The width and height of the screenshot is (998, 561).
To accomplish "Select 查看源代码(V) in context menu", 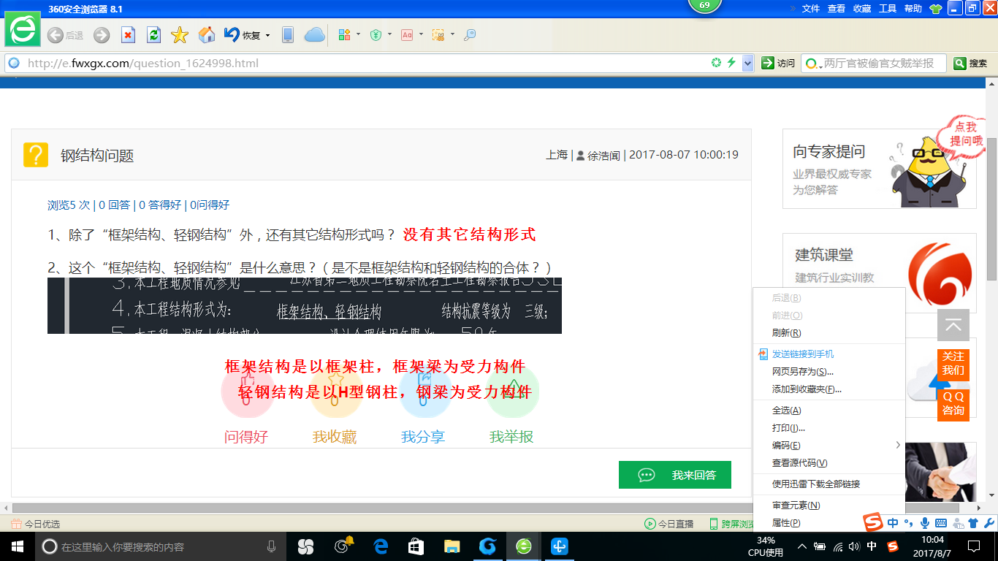I will pos(829,463).
